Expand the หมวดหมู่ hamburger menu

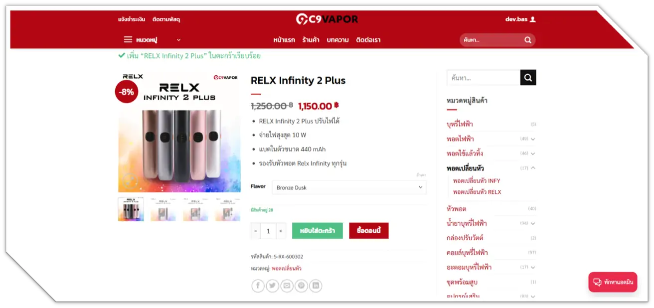click(x=128, y=40)
